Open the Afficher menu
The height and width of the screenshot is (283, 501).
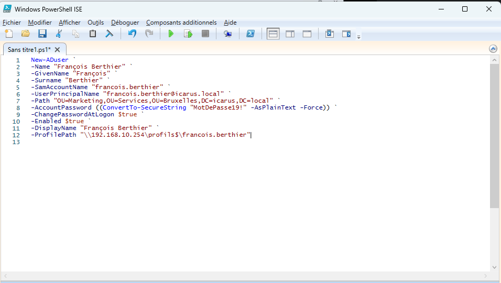click(69, 23)
